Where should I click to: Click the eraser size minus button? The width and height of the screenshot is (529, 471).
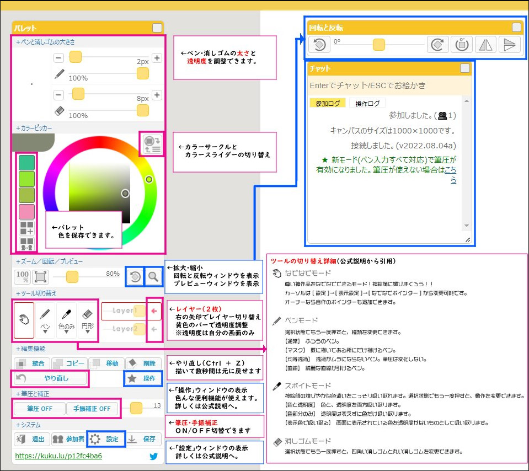(x=58, y=95)
